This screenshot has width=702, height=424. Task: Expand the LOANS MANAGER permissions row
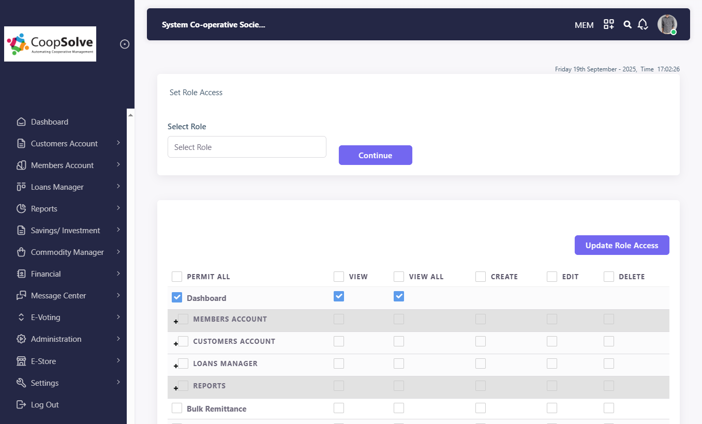[176, 366]
